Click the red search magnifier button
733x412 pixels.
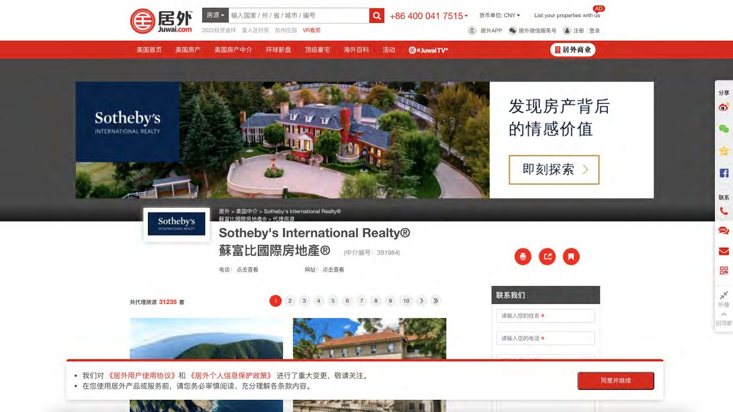377,16
